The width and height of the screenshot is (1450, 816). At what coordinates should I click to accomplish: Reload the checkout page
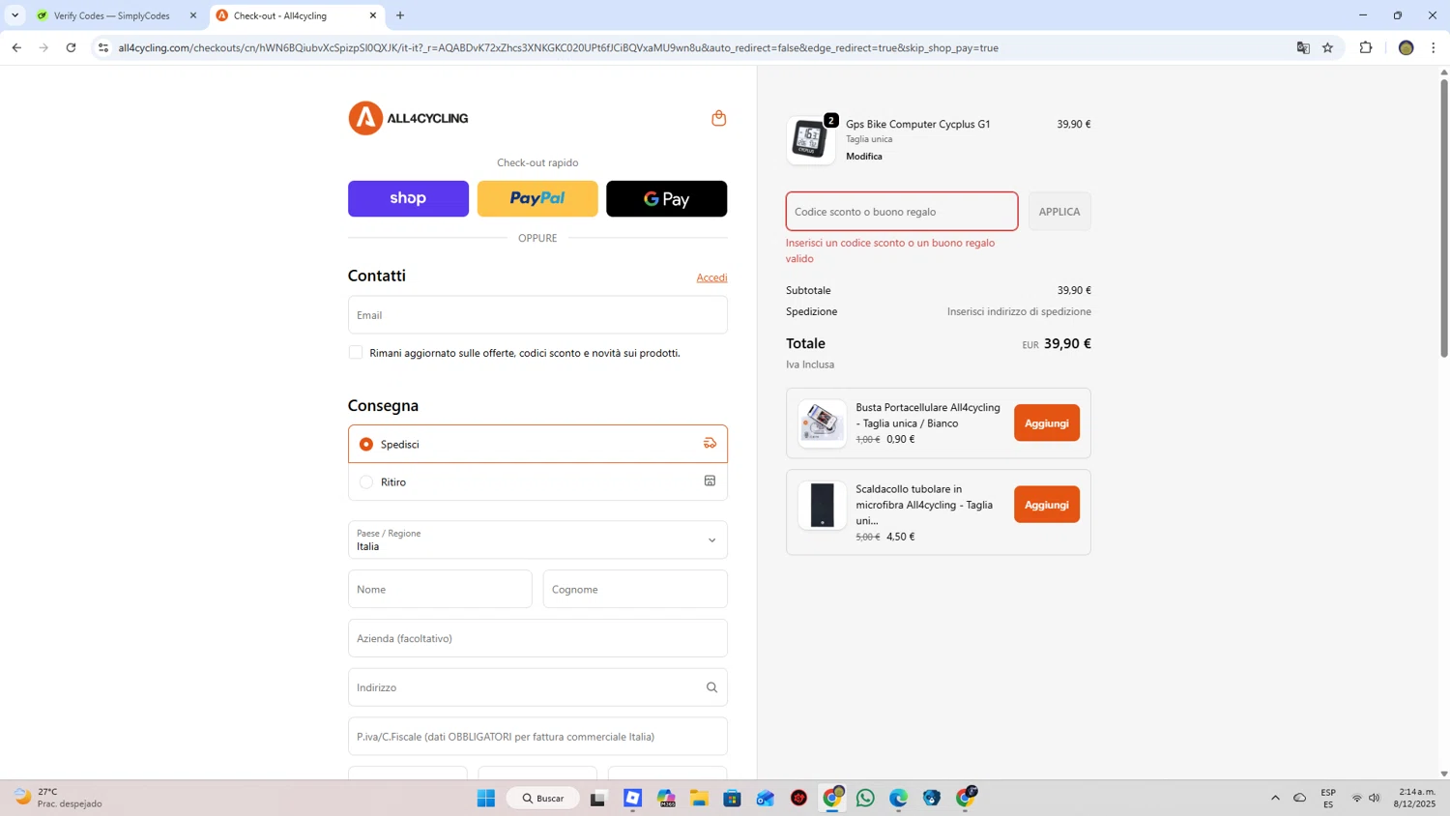point(71,47)
